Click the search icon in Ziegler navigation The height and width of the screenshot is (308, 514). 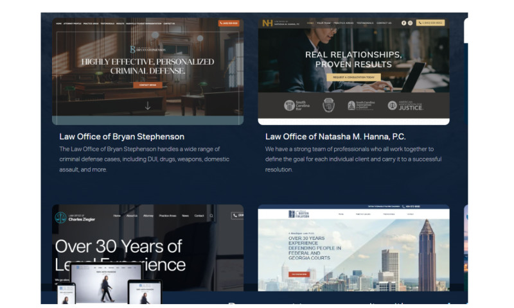click(x=211, y=216)
